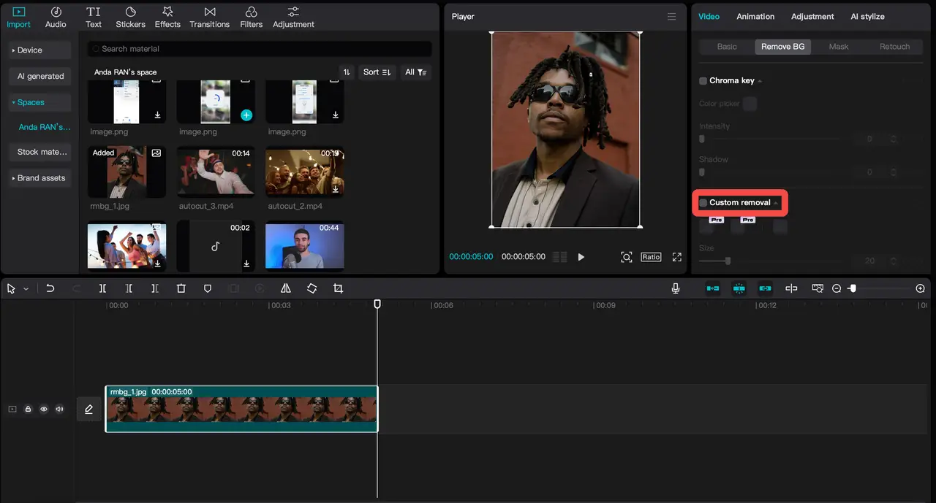
Task: Expand the Brand assets section
Action: 39,178
